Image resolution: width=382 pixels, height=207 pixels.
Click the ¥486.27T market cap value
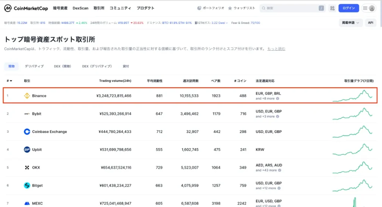coord(68,23)
